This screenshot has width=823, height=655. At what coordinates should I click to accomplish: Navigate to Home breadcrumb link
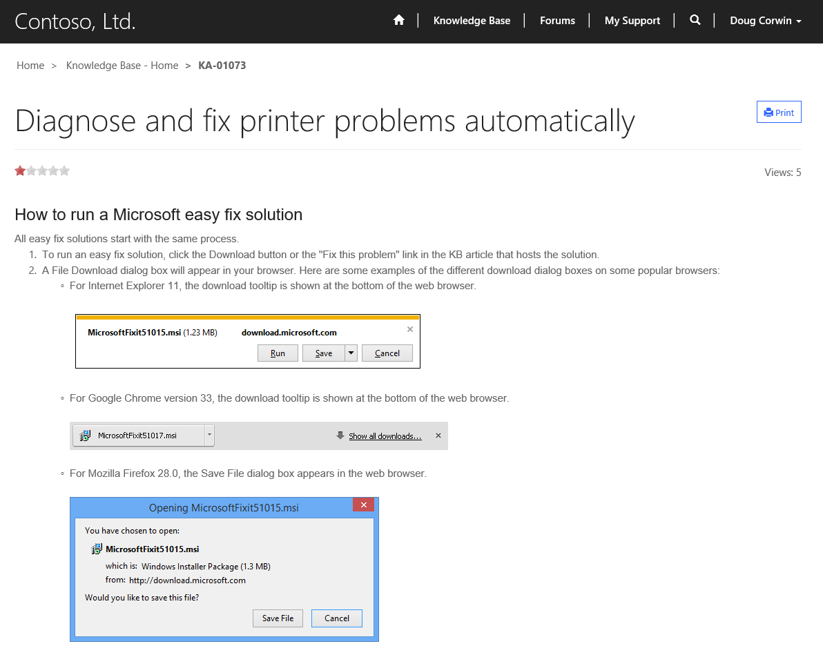(30, 66)
